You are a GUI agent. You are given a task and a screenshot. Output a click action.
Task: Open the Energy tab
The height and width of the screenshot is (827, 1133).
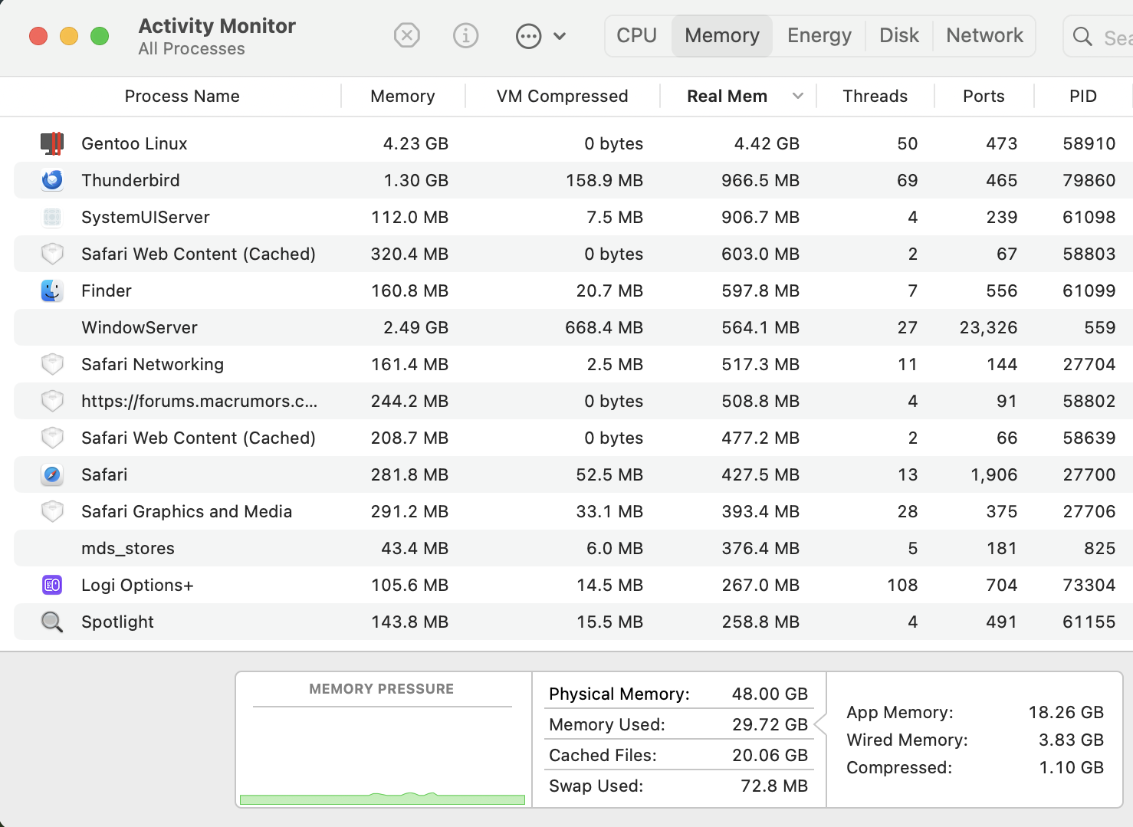point(819,35)
